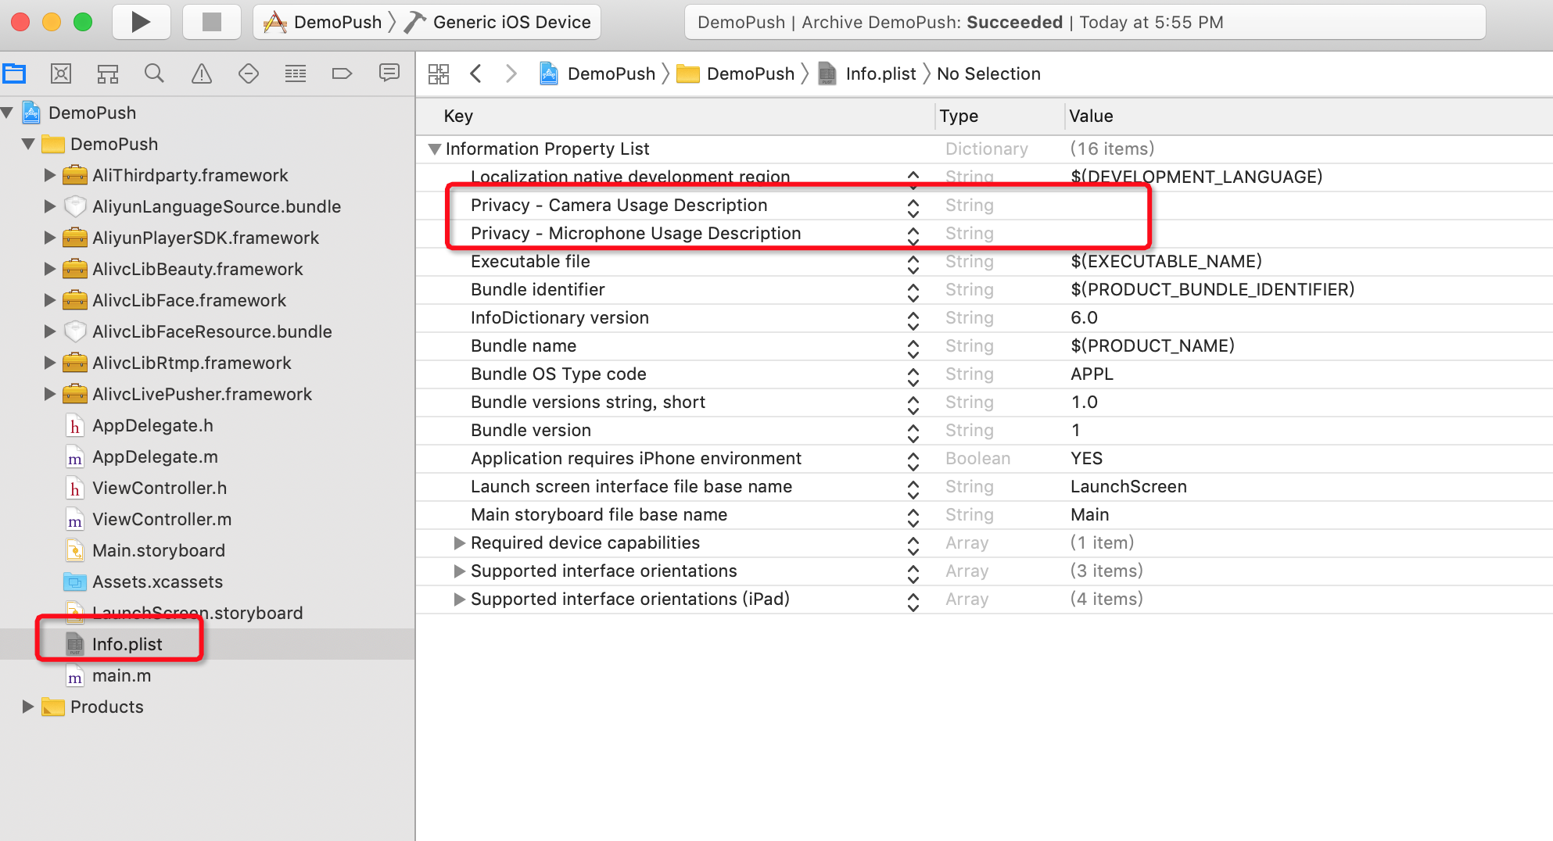The width and height of the screenshot is (1553, 841).
Task: Click the Value column header
Action: [1309, 116]
